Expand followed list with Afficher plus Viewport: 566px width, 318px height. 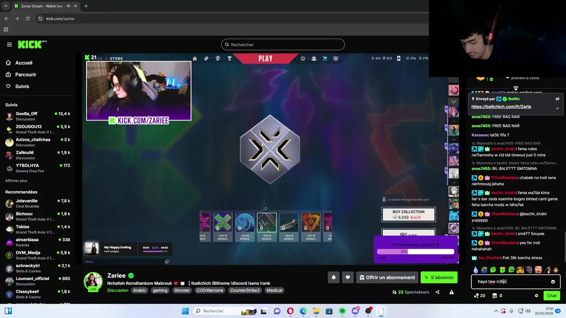(x=16, y=181)
